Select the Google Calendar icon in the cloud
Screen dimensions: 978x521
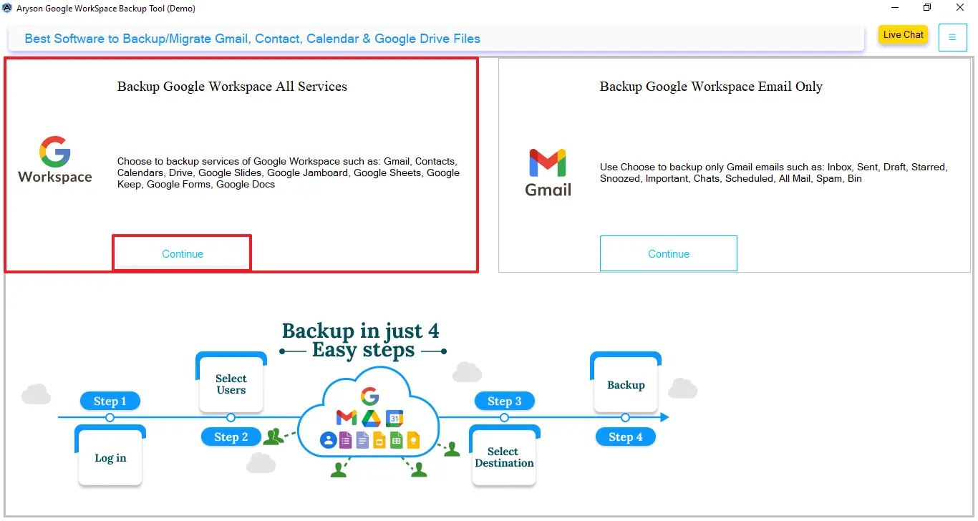pyautogui.click(x=394, y=418)
